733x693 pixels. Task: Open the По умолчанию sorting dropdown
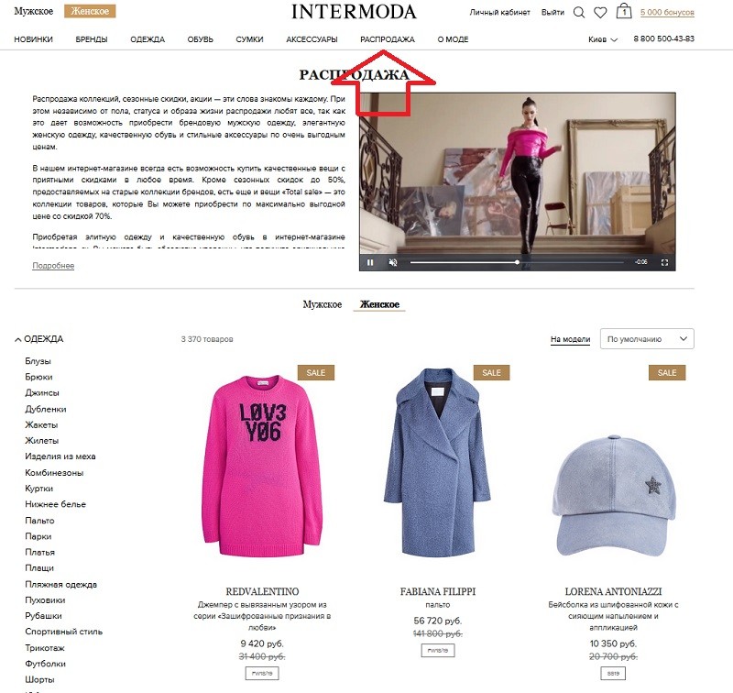click(647, 339)
